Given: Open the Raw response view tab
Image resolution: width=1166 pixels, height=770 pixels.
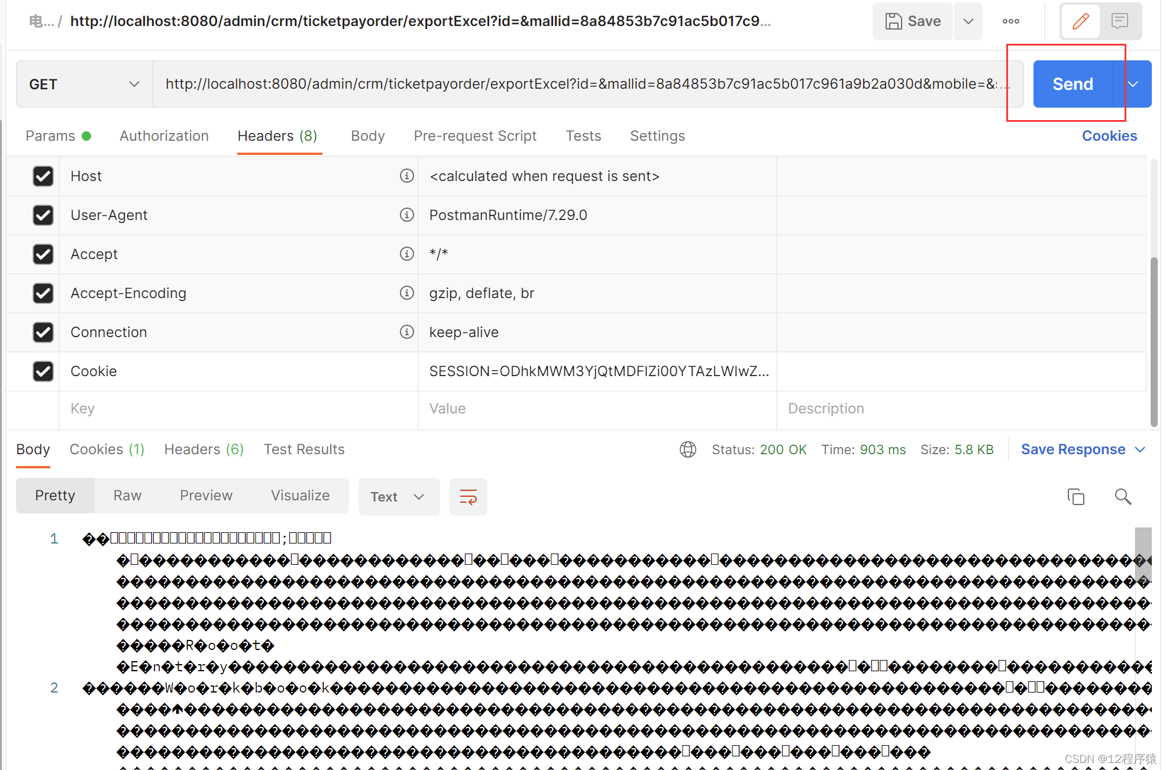Looking at the screenshot, I should click(x=127, y=496).
